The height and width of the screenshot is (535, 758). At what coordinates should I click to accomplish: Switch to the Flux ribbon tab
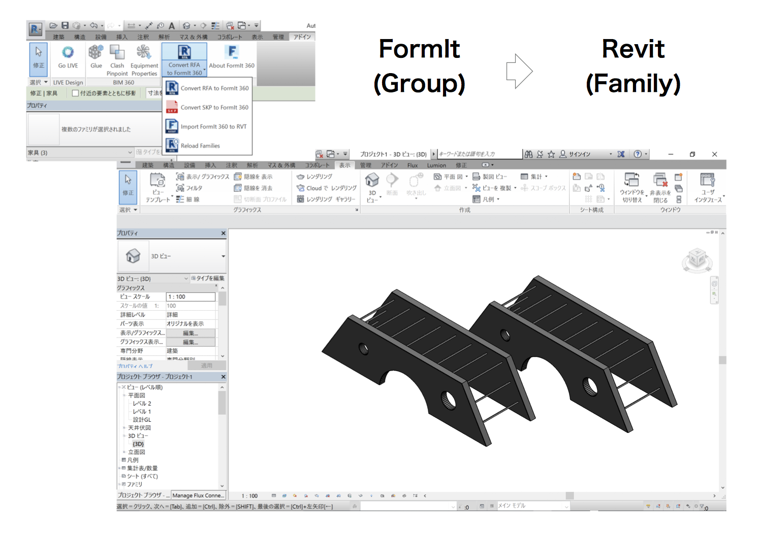point(413,165)
